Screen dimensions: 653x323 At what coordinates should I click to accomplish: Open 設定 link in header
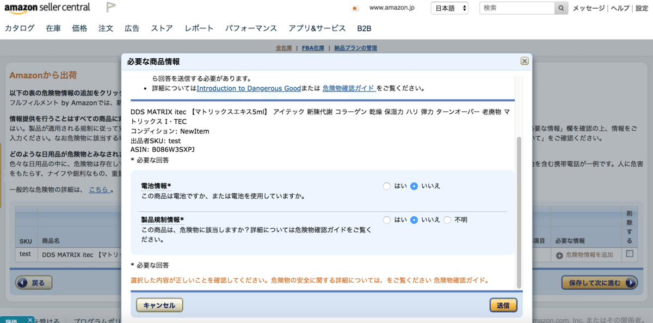[x=642, y=8]
